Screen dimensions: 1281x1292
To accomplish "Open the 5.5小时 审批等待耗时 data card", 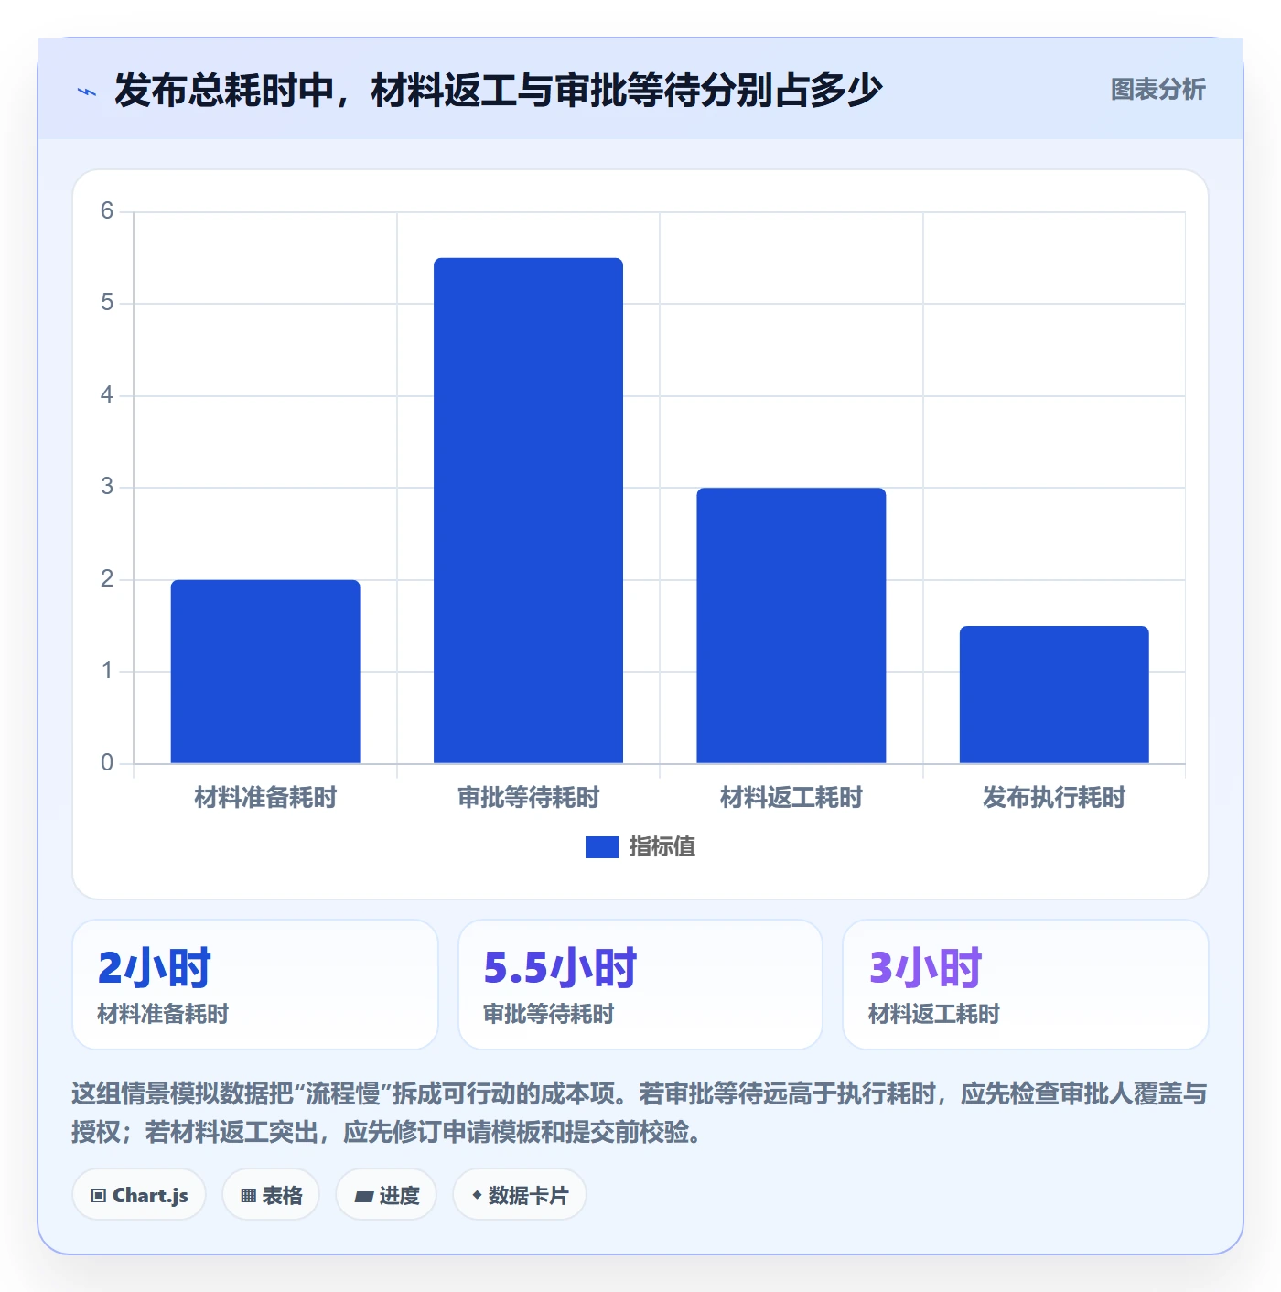I will tap(640, 985).
